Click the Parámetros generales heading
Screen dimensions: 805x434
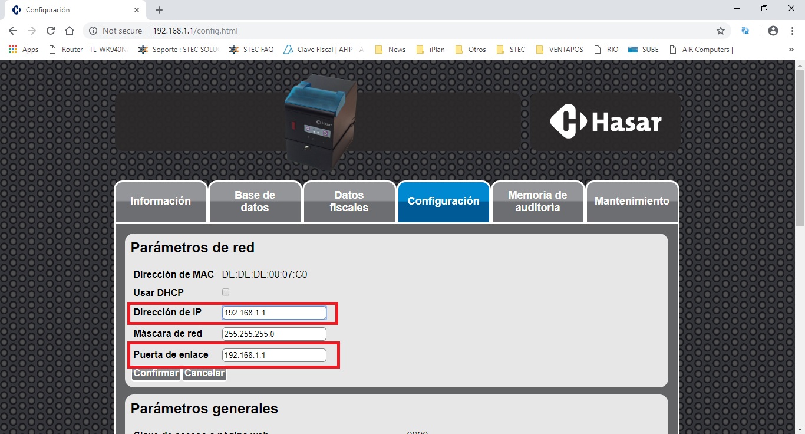(x=204, y=409)
